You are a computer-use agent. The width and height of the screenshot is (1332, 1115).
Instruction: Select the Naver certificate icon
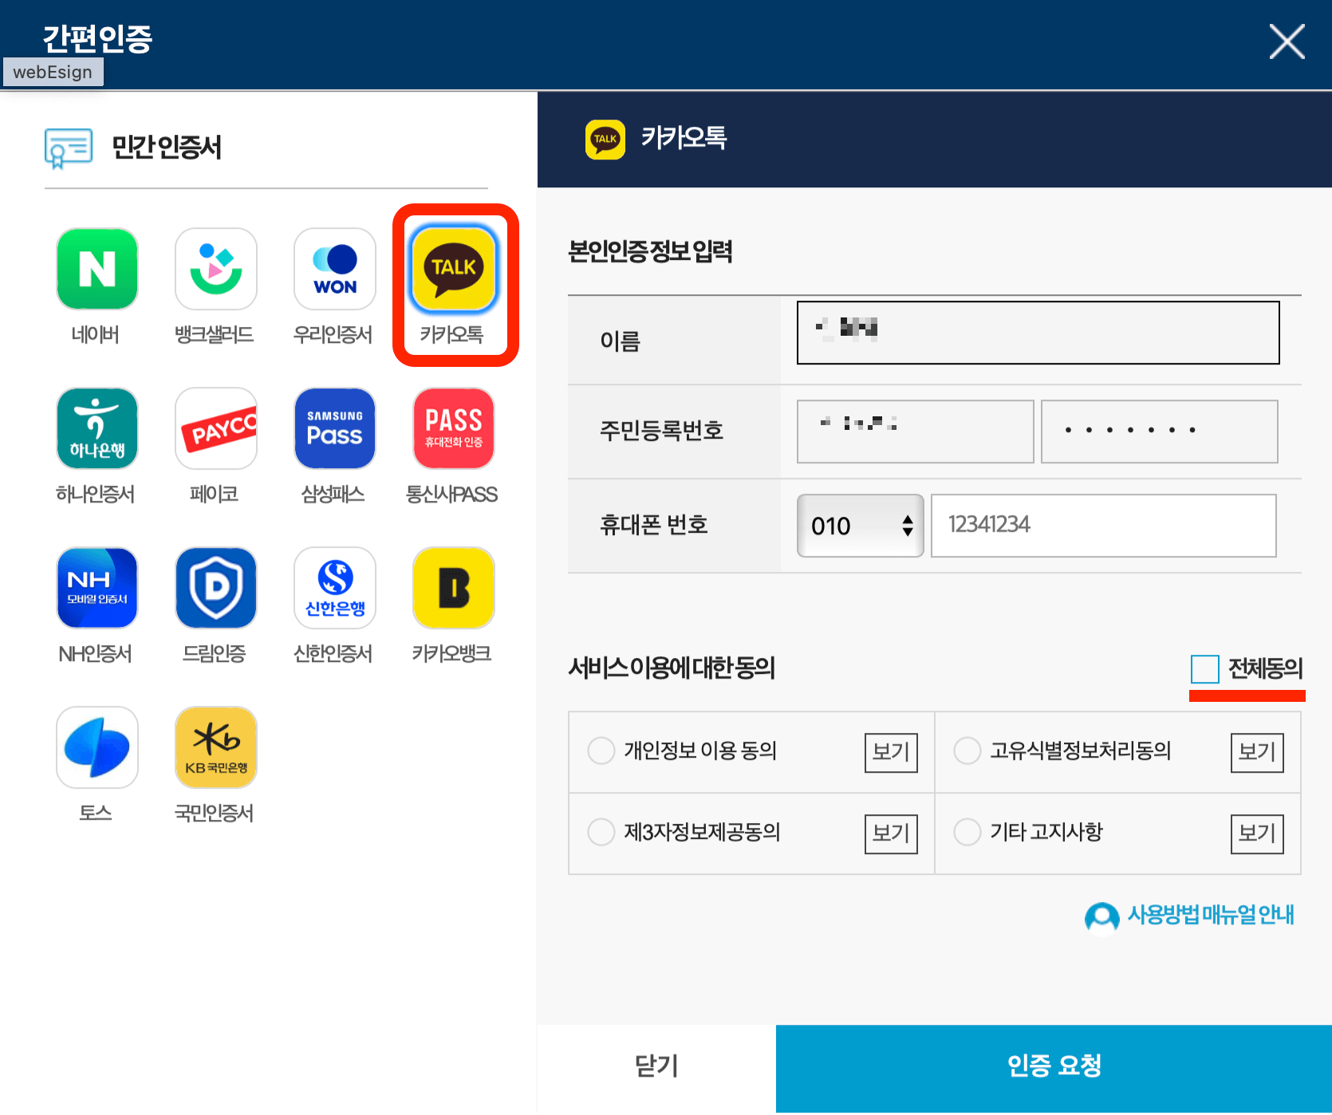click(x=97, y=269)
